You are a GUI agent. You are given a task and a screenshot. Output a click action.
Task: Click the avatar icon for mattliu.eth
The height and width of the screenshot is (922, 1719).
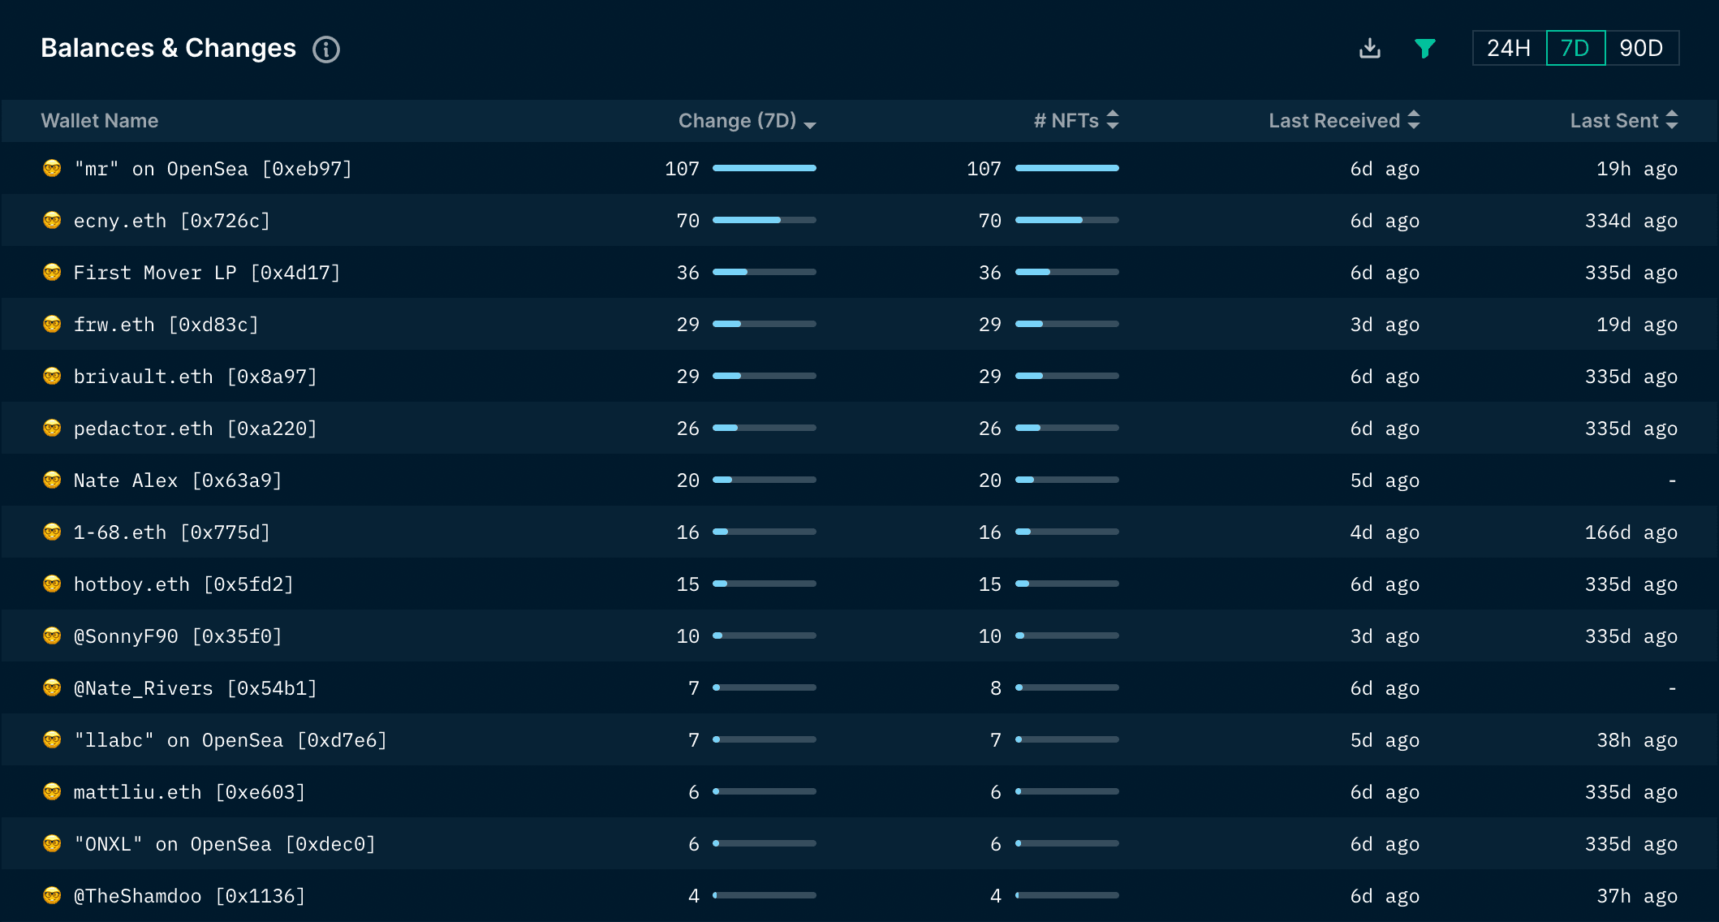coord(52,791)
